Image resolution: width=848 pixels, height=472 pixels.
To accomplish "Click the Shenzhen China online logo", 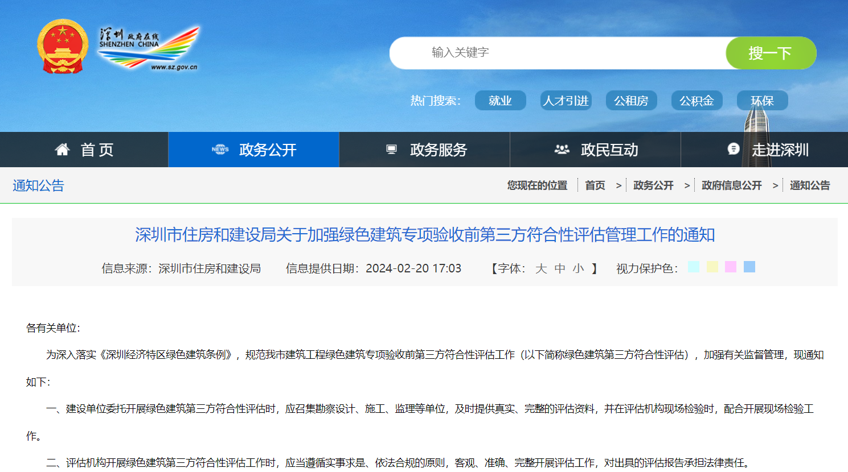I will coord(148,48).
